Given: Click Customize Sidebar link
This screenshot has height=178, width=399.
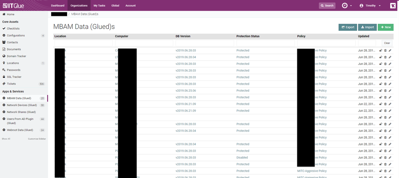Looking at the screenshot, I should (37, 139).
